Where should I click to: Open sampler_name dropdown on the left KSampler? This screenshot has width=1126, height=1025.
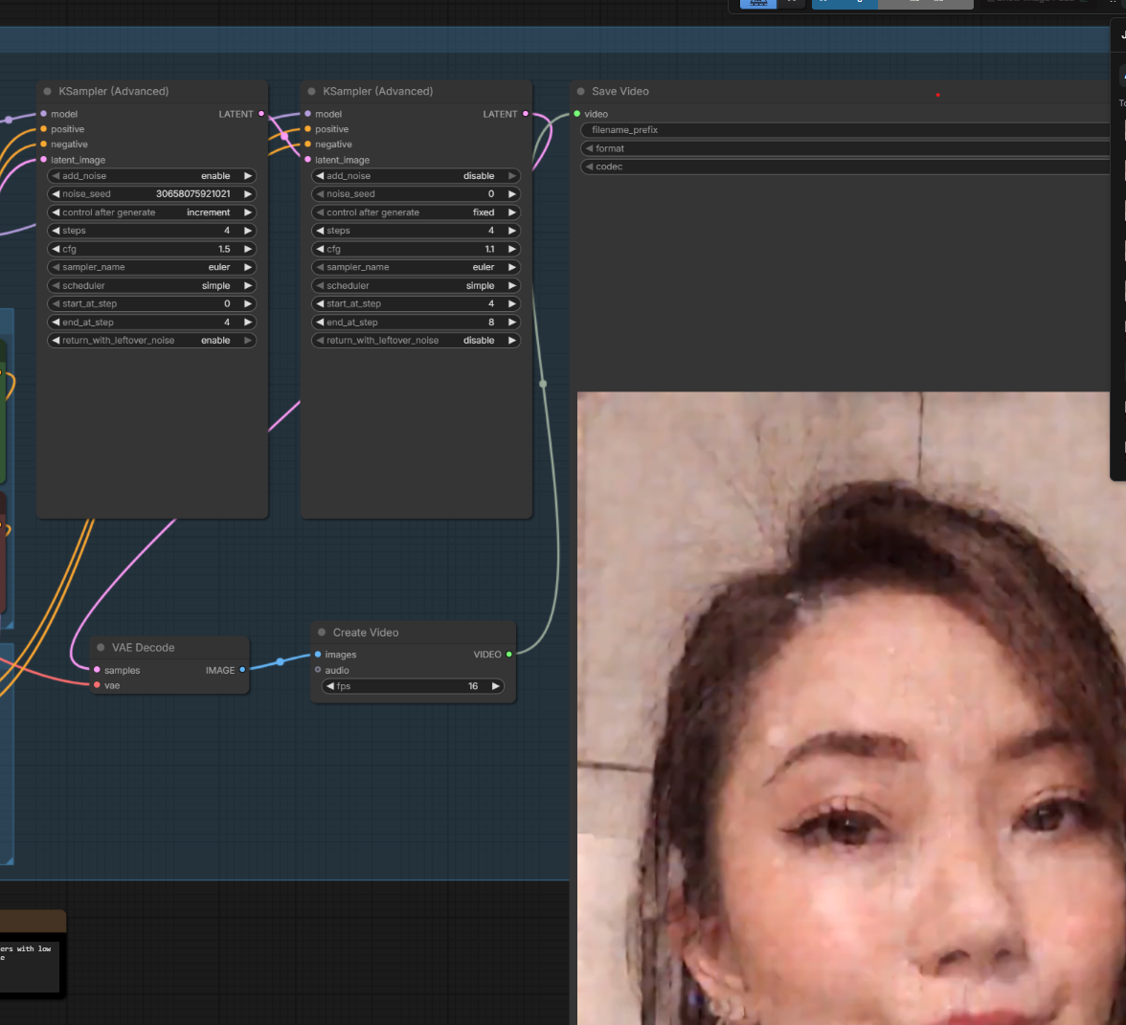pos(151,267)
